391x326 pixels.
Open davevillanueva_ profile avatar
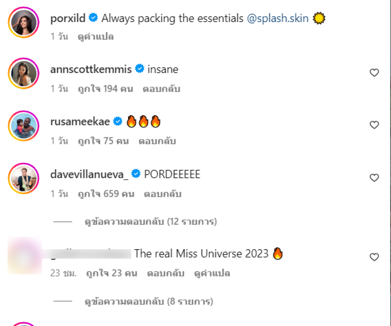23,179
